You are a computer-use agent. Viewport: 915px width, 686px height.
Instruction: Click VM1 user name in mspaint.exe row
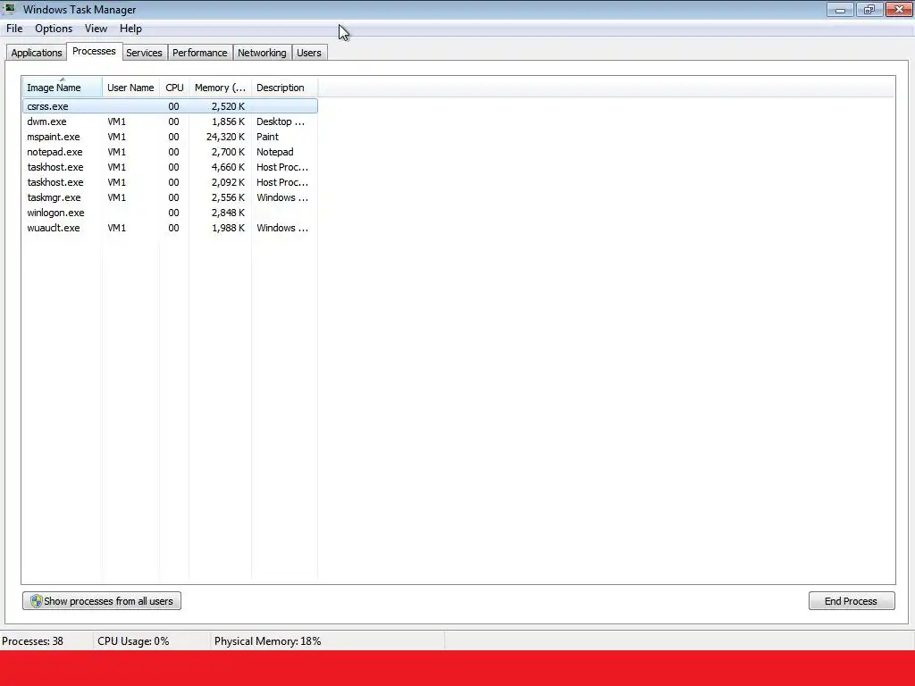[117, 137]
